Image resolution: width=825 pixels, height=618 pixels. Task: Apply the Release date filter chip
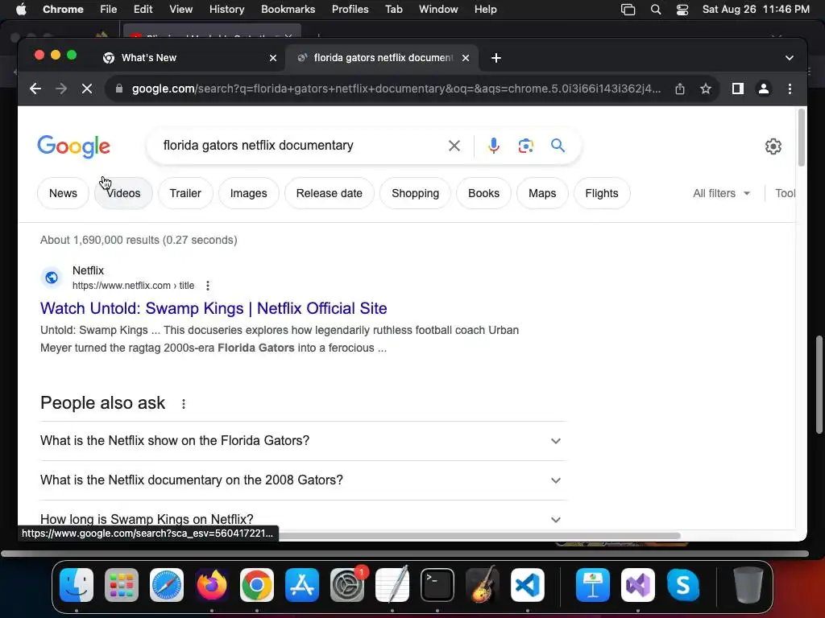coord(330,193)
